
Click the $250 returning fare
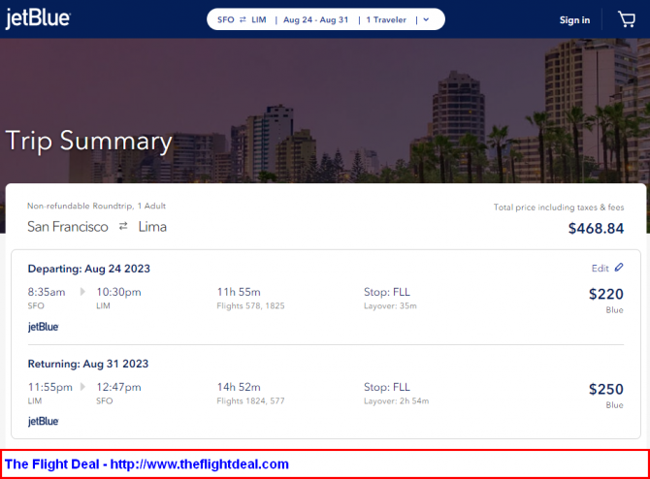pyautogui.click(x=606, y=389)
